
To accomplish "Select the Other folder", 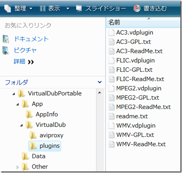I will click(40, 167).
